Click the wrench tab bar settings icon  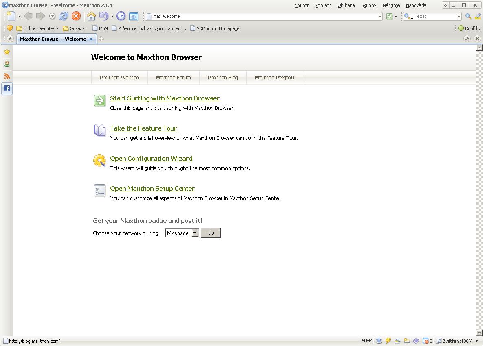click(x=467, y=39)
